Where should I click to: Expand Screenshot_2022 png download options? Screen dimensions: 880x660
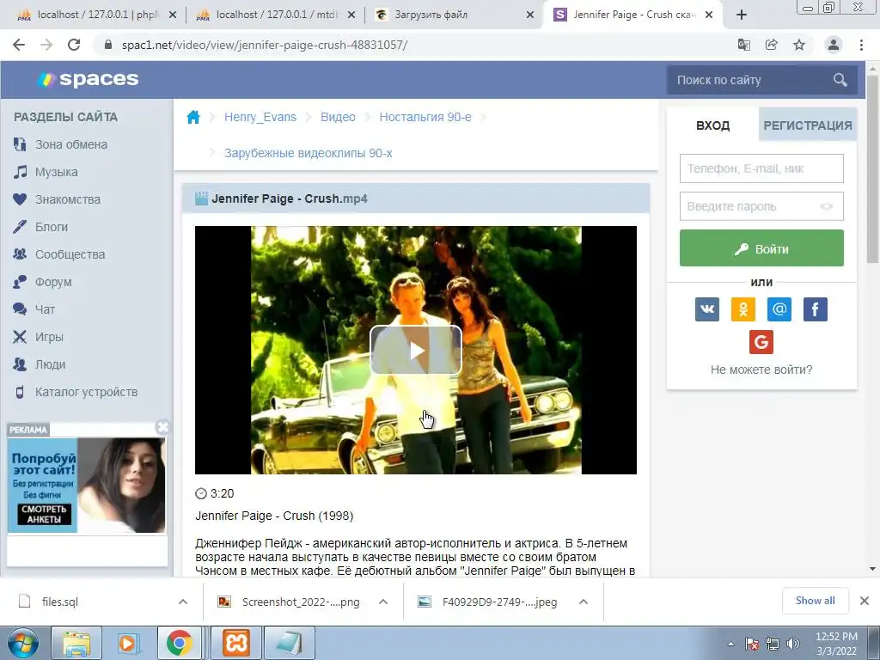click(383, 602)
